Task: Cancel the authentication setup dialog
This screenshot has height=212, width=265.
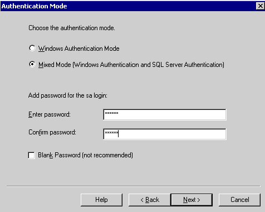Action: click(x=239, y=200)
